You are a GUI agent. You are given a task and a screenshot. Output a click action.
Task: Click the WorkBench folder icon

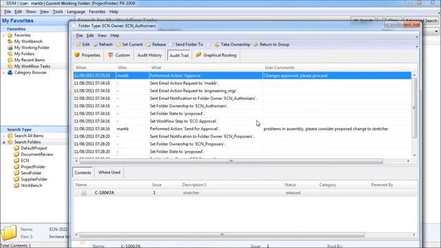17,185
